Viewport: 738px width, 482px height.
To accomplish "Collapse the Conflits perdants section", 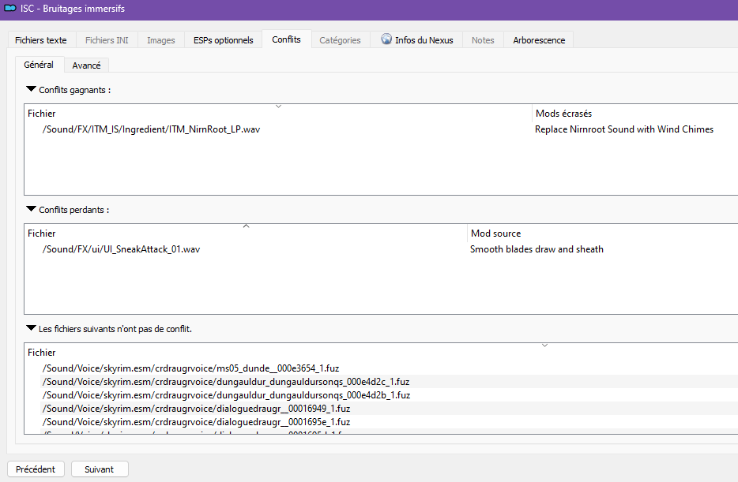I will pyautogui.click(x=31, y=209).
